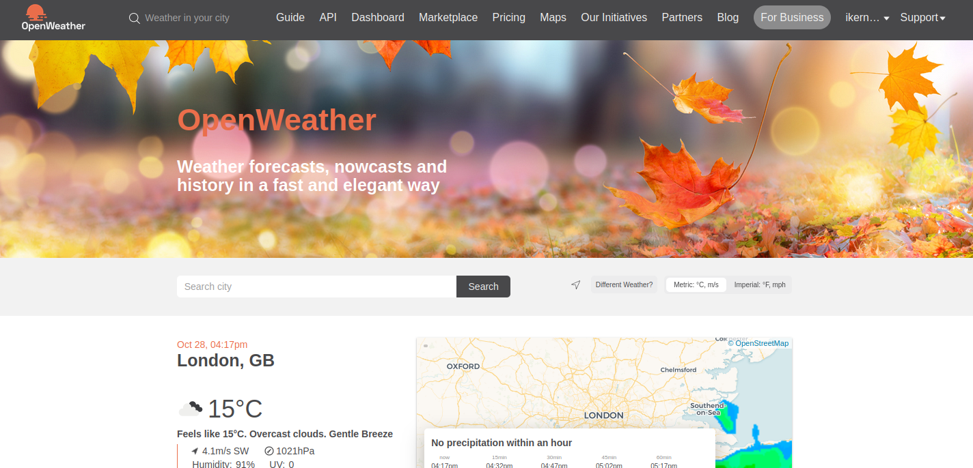Screen dimensions: 973x468
Task: Switch units to Imperial °F, mph
Action: click(759, 285)
